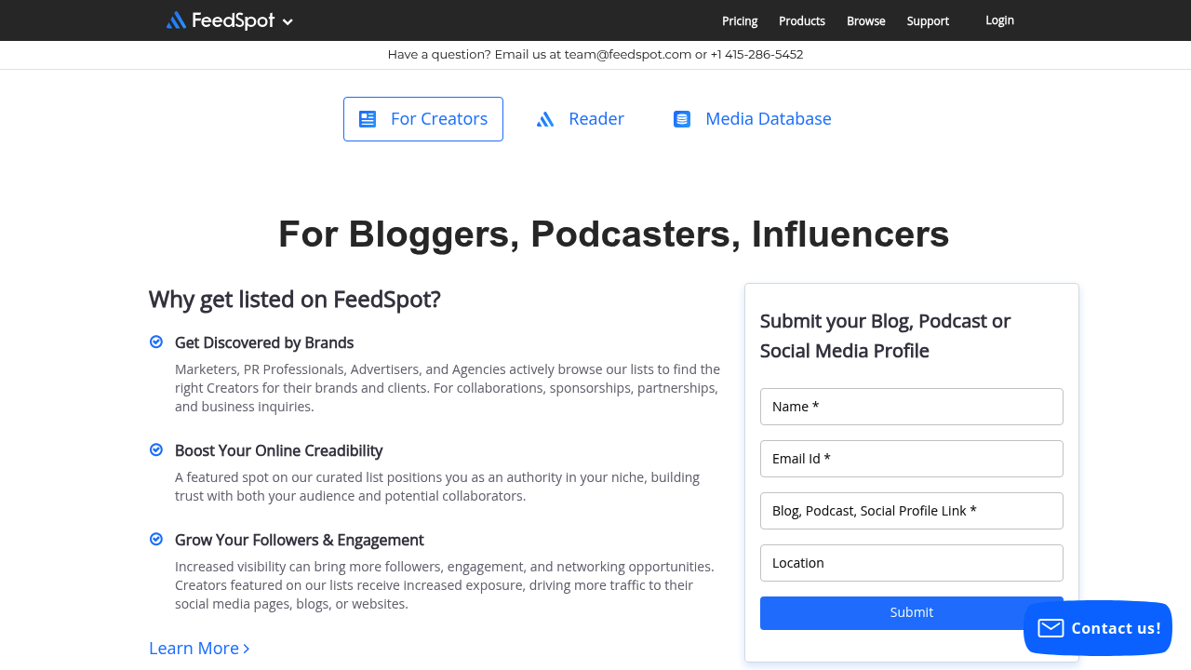Follow the Learn More link
The height and width of the screenshot is (670, 1191).
(x=199, y=649)
